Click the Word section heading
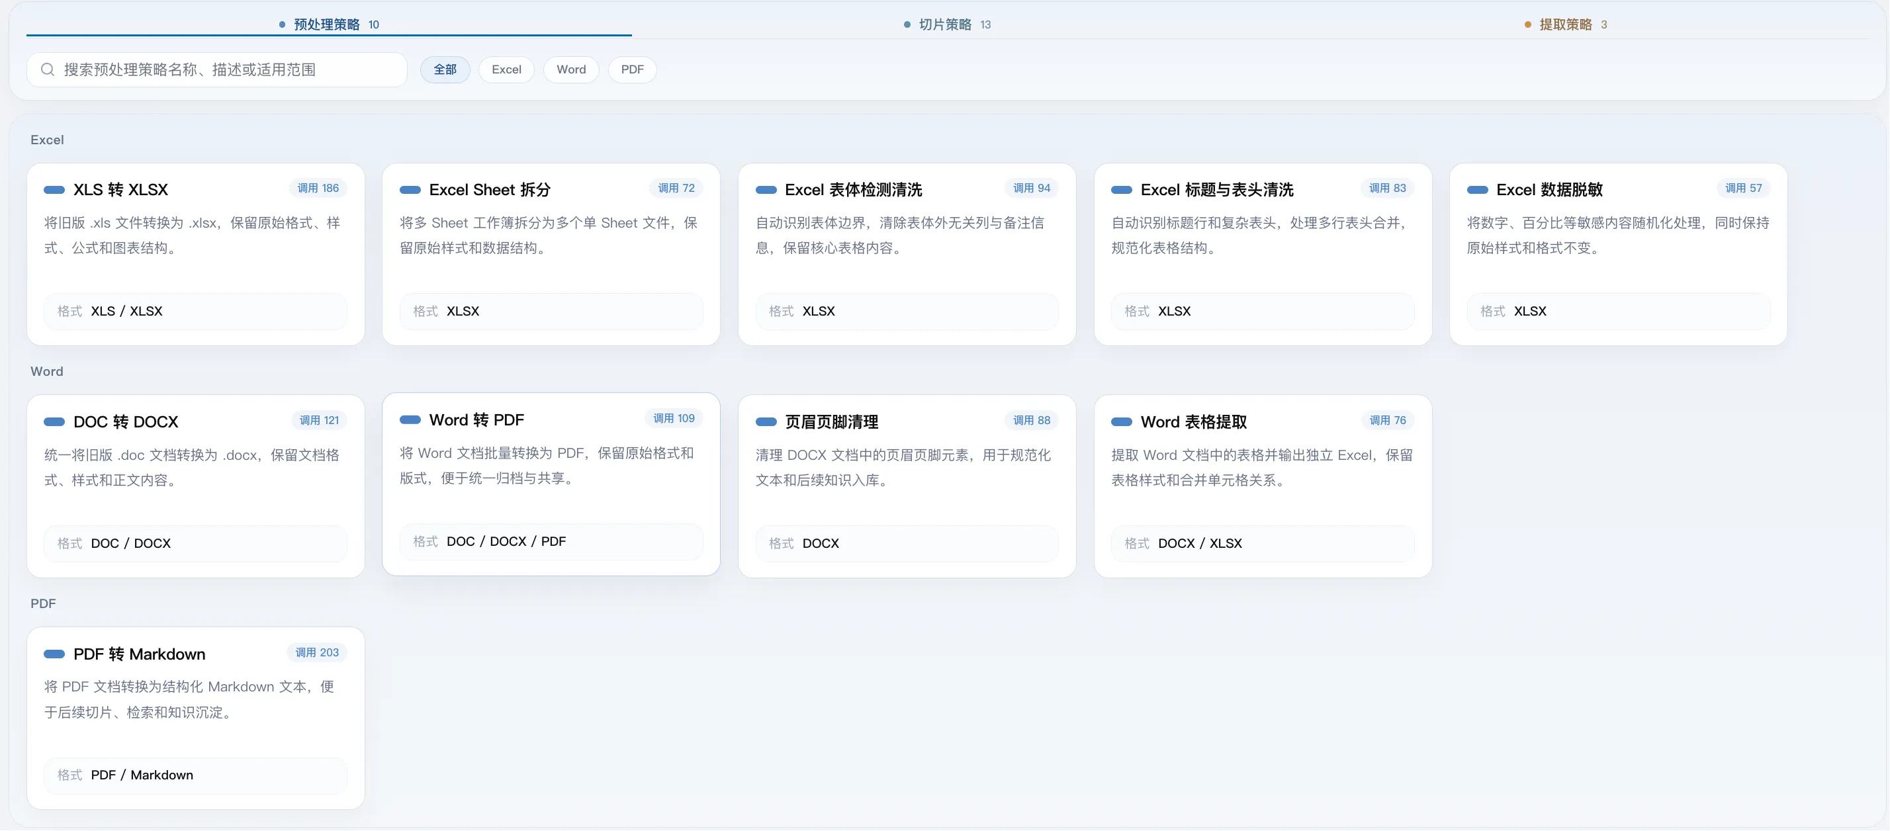Screen dimensions: 1890x831 (47, 372)
